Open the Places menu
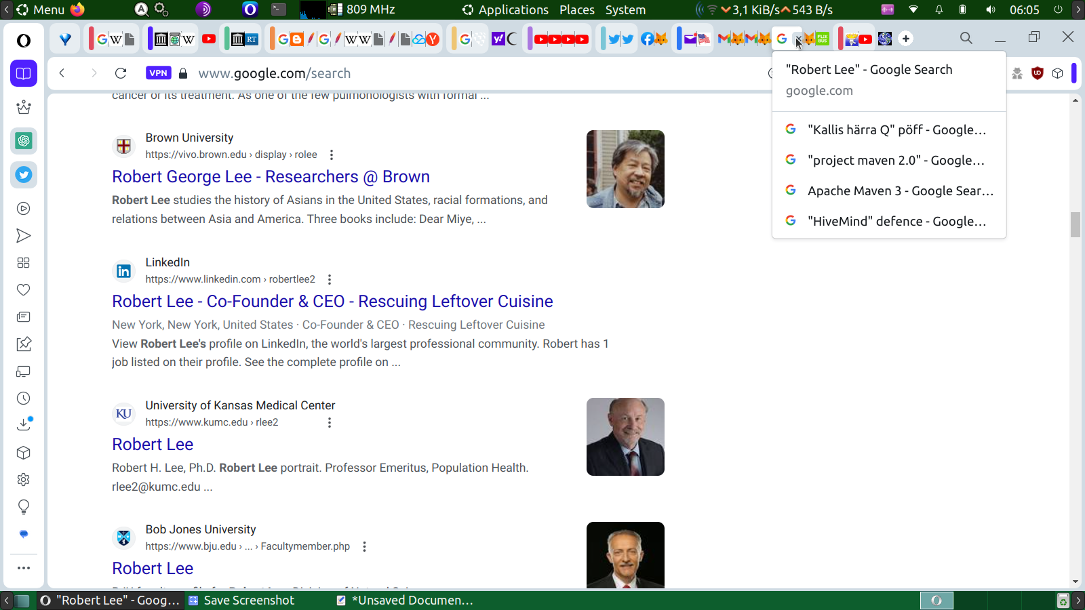 tap(577, 9)
